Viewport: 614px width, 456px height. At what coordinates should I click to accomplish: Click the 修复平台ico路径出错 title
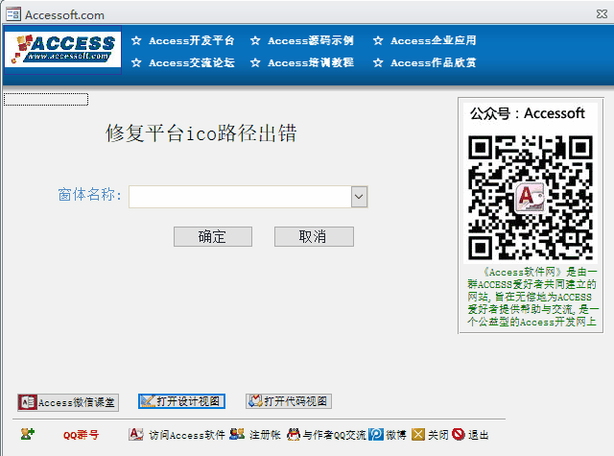click(201, 132)
